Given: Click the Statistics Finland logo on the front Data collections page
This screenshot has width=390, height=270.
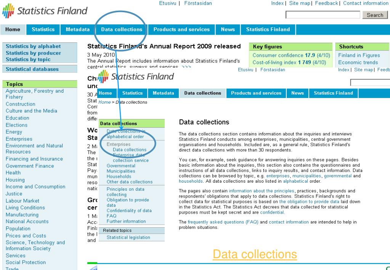Looking at the screenshot, I should (x=136, y=76).
